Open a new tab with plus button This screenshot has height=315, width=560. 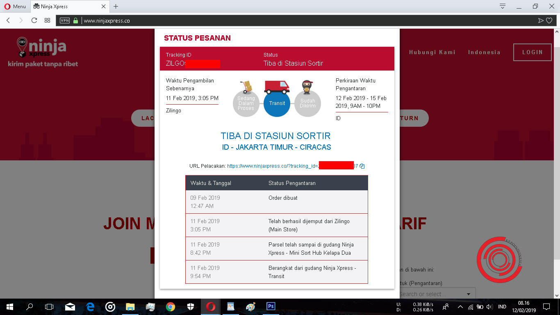pos(116,6)
